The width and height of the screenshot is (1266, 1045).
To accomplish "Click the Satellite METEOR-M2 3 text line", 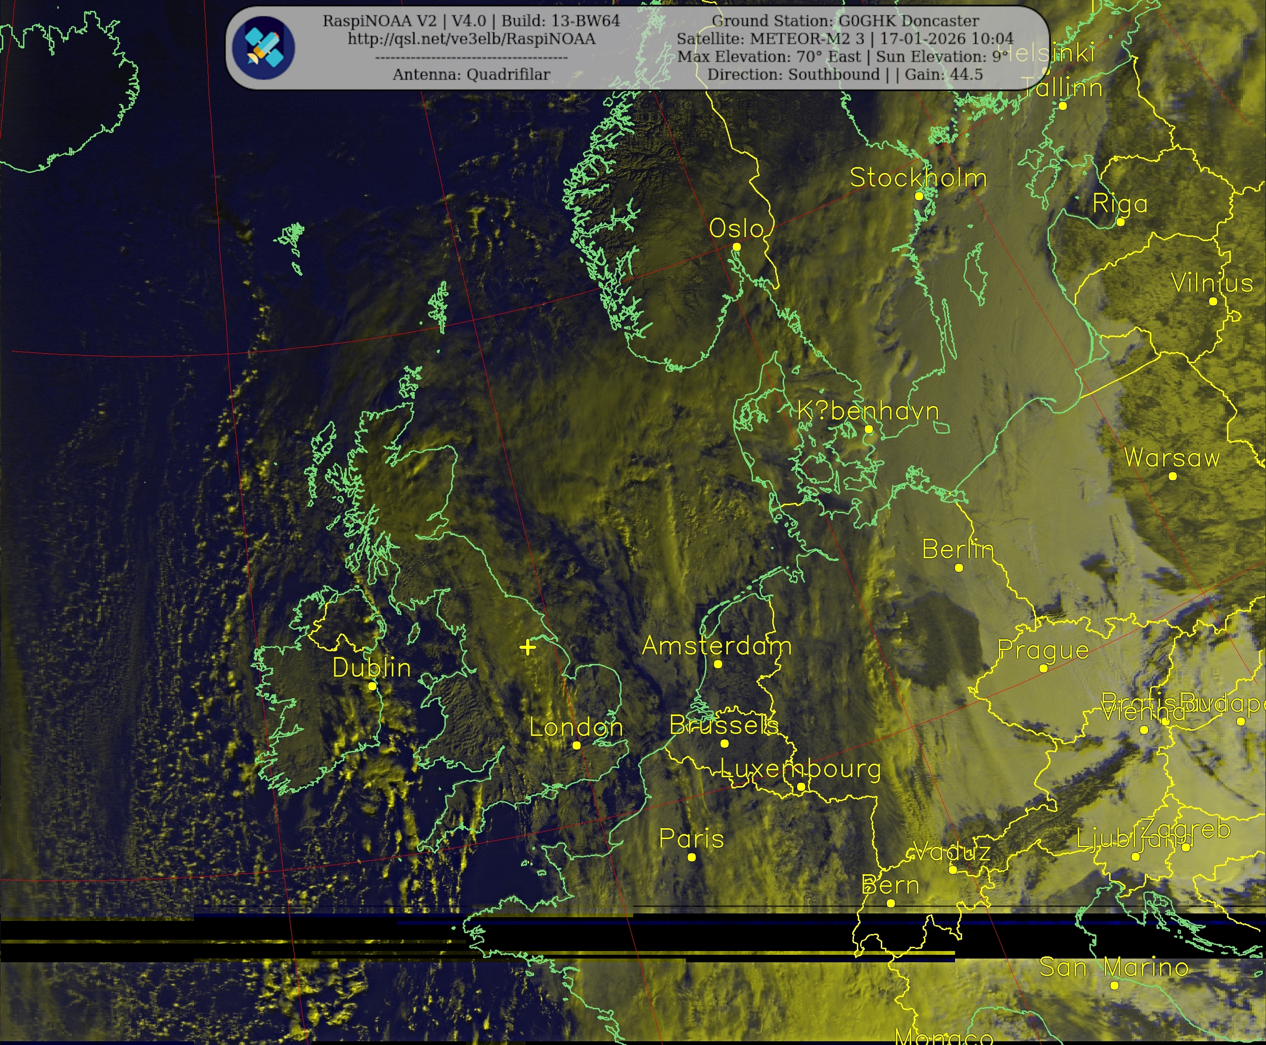I will [845, 39].
